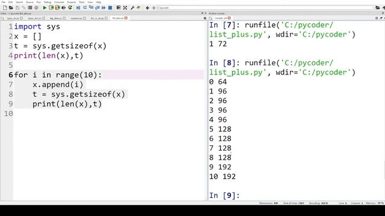Screen dimensions: 385x216
Task: Open Preferences via the wrench icon
Action: tap(132, 8)
